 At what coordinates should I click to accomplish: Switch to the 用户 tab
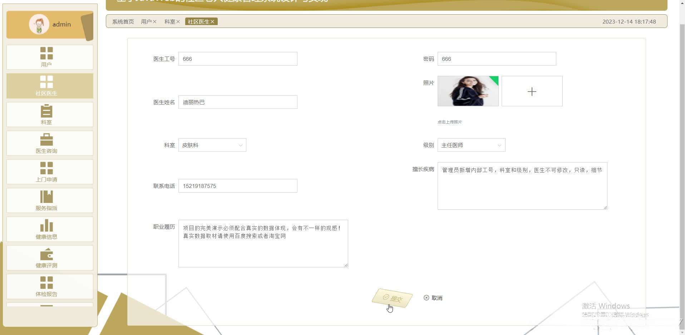click(146, 21)
